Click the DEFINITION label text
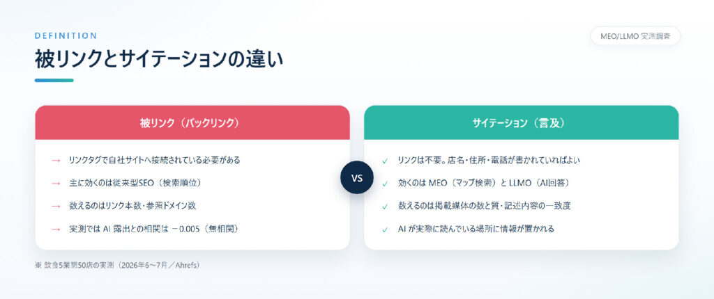 tap(66, 35)
